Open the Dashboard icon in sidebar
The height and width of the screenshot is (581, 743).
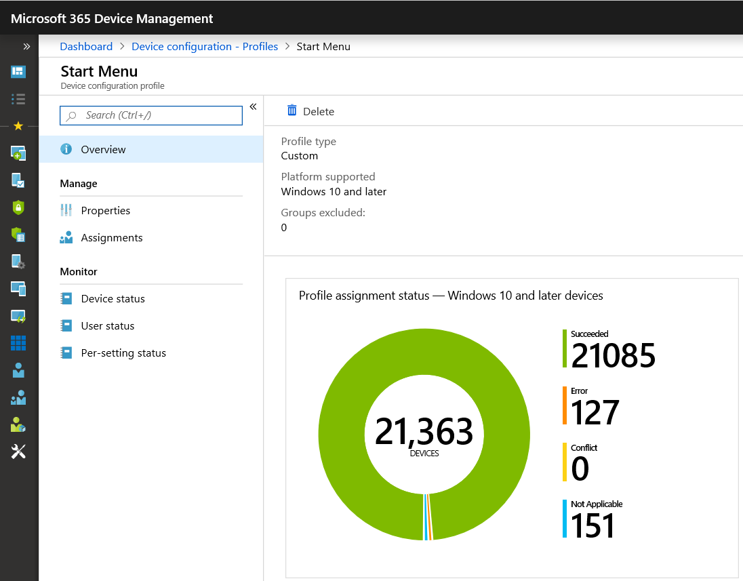coord(18,72)
